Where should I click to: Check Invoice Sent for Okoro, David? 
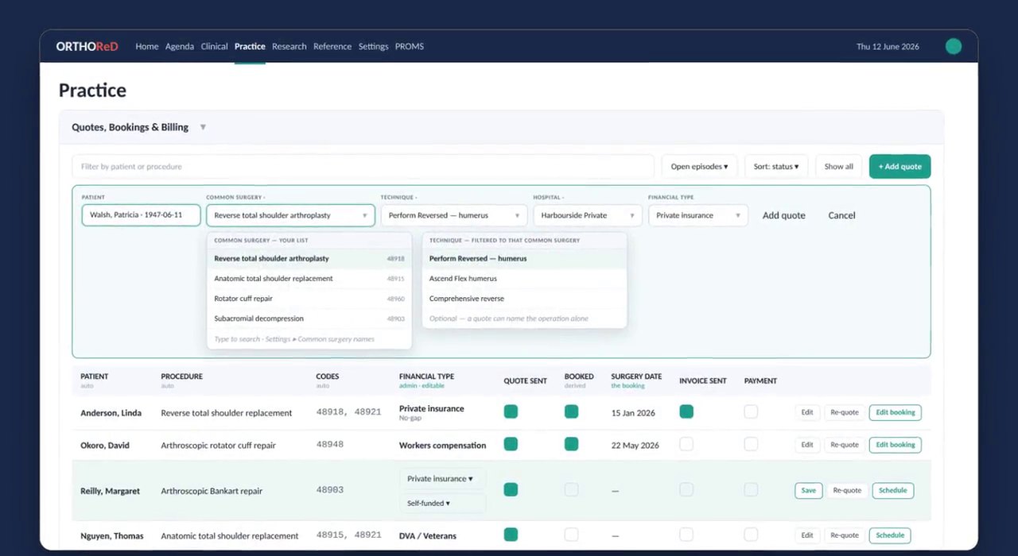(x=686, y=444)
